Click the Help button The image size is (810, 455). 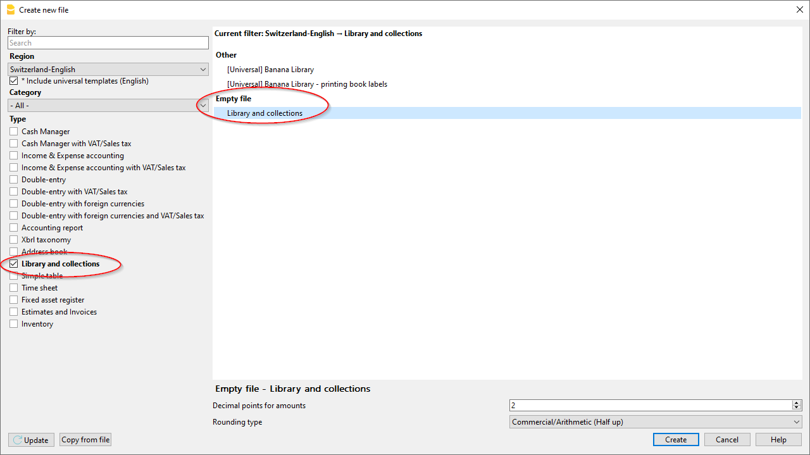(778, 440)
